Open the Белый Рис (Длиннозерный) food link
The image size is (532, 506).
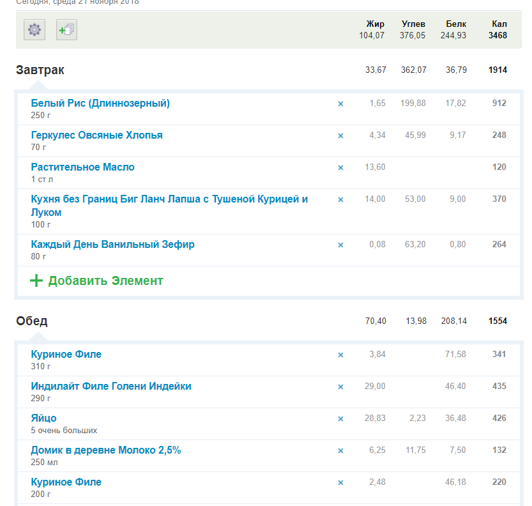pyautogui.click(x=100, y=103)
